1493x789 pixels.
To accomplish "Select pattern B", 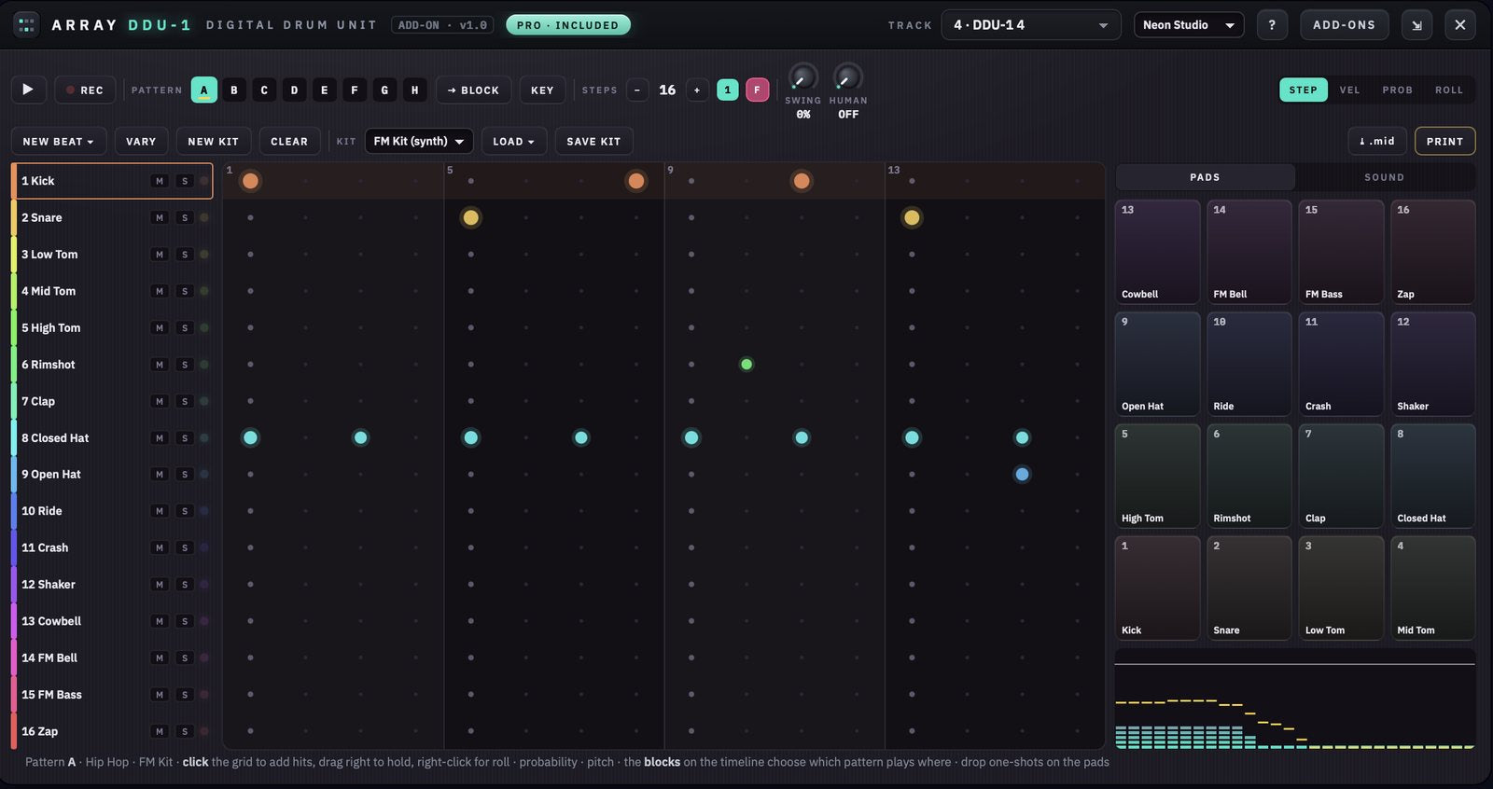I will coord(234,90).
